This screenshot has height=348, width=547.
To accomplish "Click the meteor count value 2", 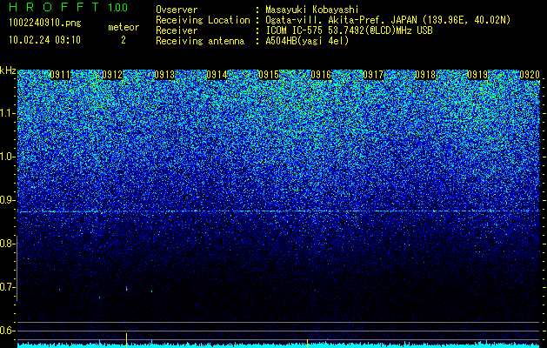I will click(123, 40).
